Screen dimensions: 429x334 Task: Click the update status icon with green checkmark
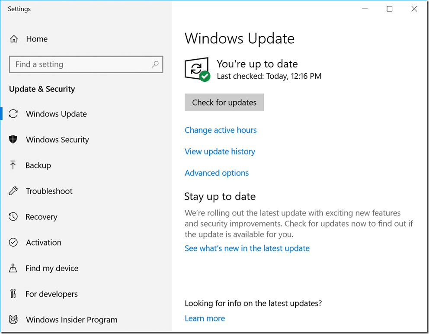197,69
